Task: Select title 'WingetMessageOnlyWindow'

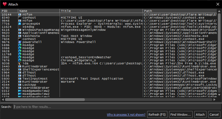Action: (x=83, y=30)
